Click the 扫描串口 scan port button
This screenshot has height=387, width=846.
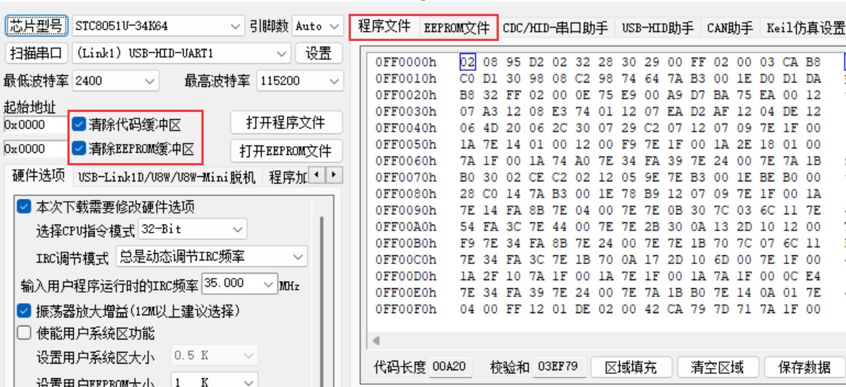(36, 53)
